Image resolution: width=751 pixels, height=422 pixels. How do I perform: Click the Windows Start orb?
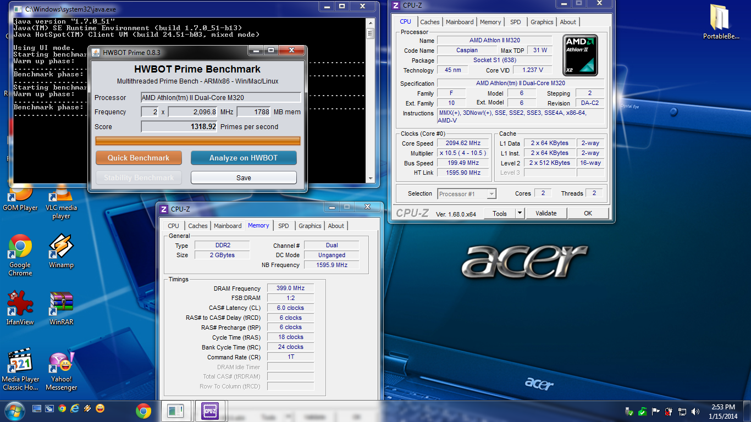pos(14,410)
